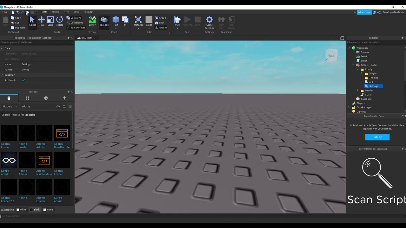Set Toolbox background to None
Viewport: 406px width, 228px height.
pos(48,210)
